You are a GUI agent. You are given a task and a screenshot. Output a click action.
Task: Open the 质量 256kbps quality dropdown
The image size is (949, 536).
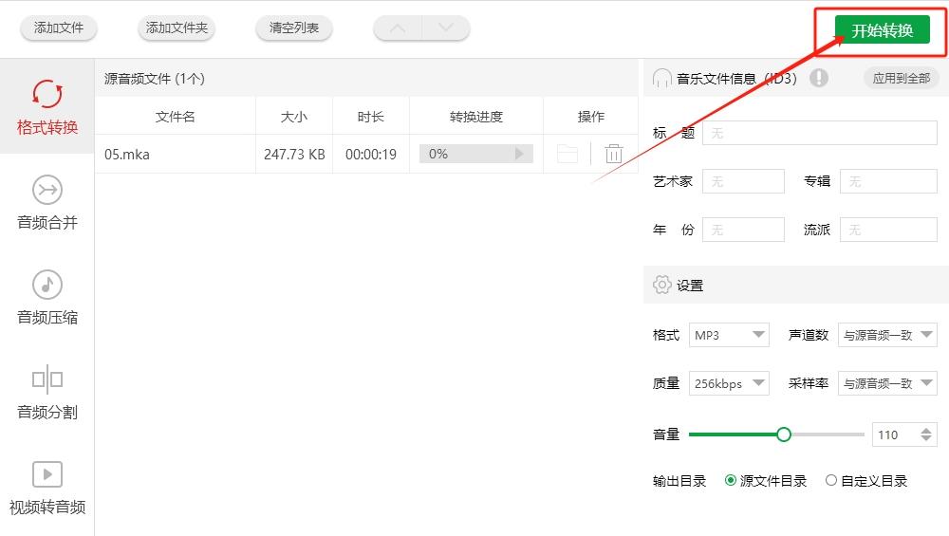729,383
